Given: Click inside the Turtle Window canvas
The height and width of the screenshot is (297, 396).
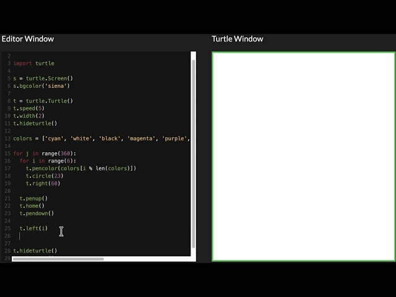Looking at the screenshot, I should [304, 157].
